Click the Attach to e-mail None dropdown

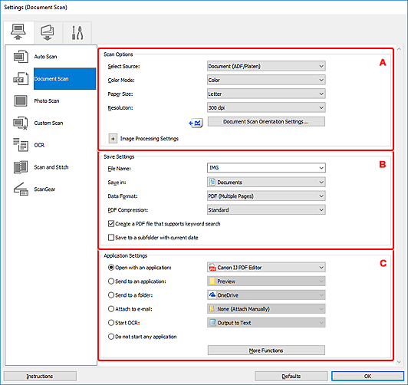[x=266, y=309]
